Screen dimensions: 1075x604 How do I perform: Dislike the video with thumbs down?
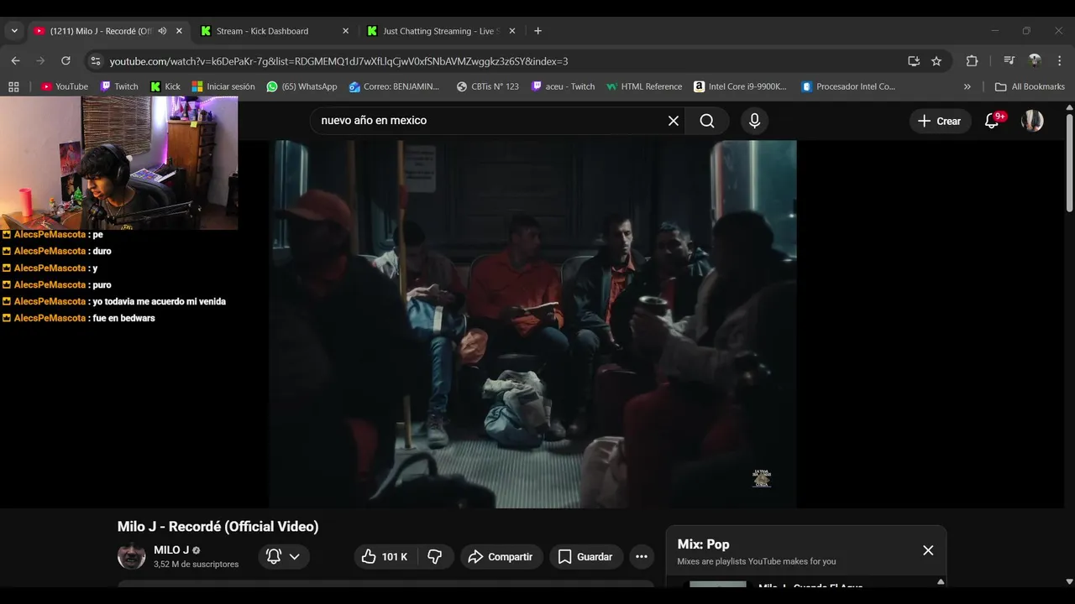pos(435,556)
